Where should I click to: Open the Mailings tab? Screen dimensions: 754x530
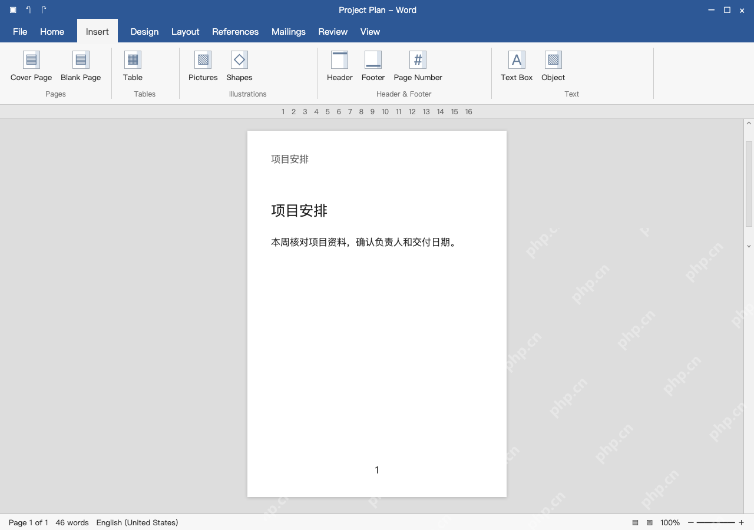(289, 32)
